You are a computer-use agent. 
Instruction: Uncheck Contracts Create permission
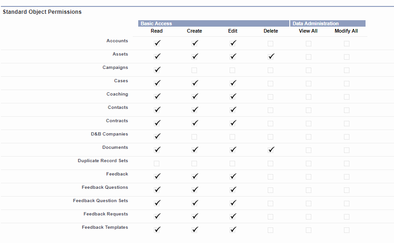click(195, 124)
